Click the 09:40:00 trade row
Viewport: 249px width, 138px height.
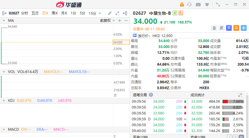point(159,131)
